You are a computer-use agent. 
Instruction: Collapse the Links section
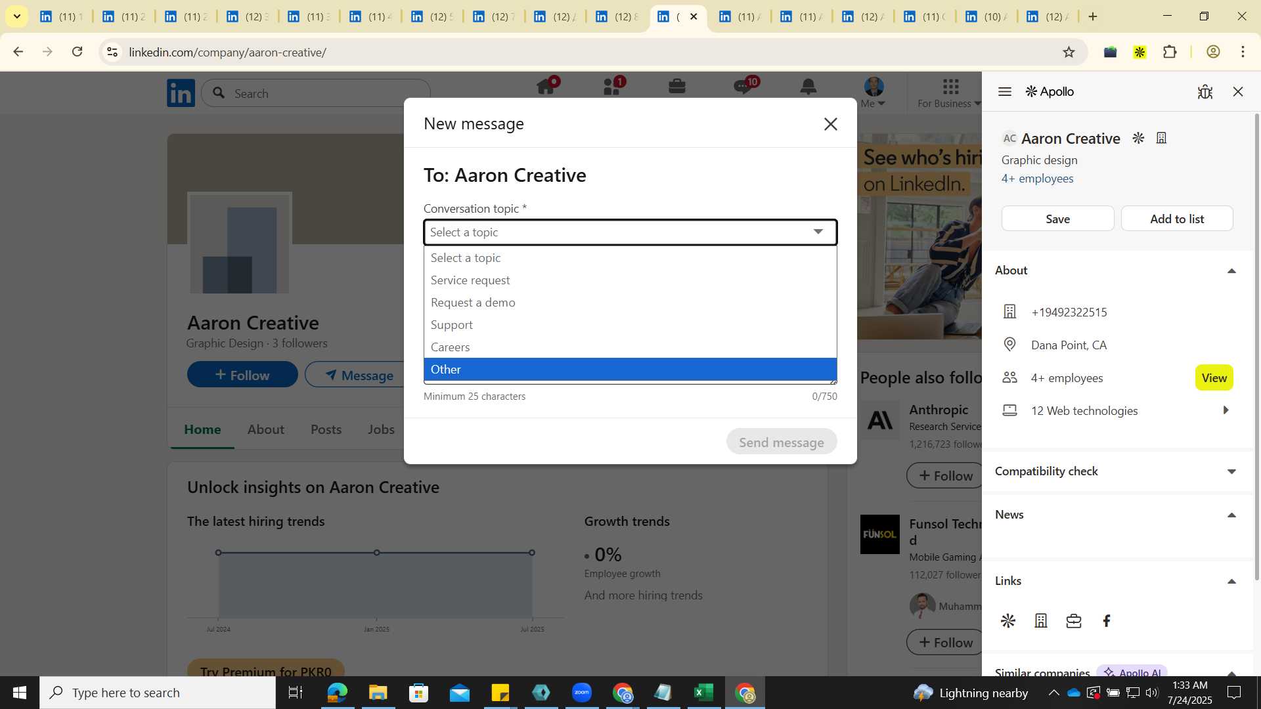point(1231,582)
